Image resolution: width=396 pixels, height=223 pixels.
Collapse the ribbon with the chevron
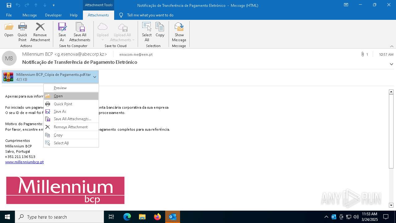(x=392, y=46)
